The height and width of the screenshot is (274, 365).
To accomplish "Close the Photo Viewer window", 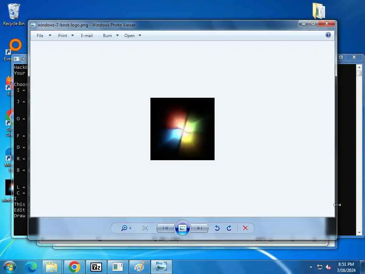I will 327,23.
